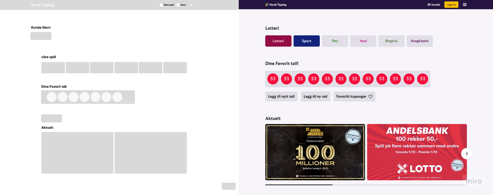Select the Bingoria category tab
The width and height of the screenshot is (493, 195).
tap(391, 41)
